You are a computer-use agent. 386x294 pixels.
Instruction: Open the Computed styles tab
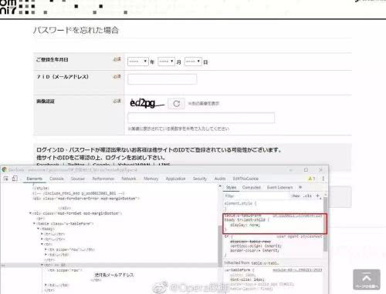pos(252,188)
